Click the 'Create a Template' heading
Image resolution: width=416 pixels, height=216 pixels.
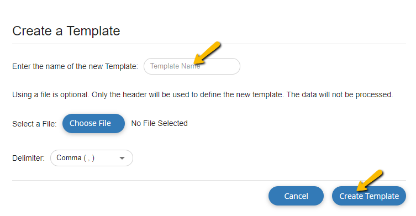[66, 31]
